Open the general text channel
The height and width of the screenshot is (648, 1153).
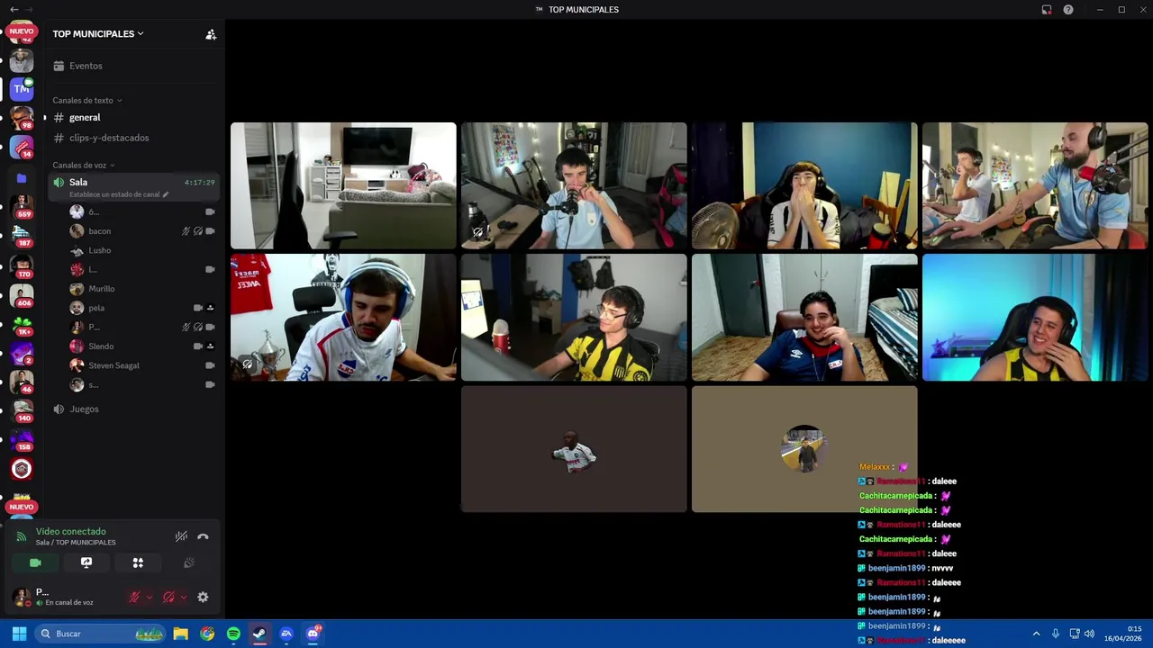pos(85,118)
